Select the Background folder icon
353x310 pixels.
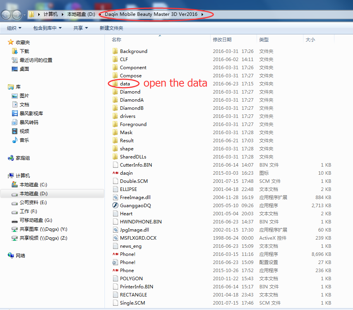(x=115, y=51)
